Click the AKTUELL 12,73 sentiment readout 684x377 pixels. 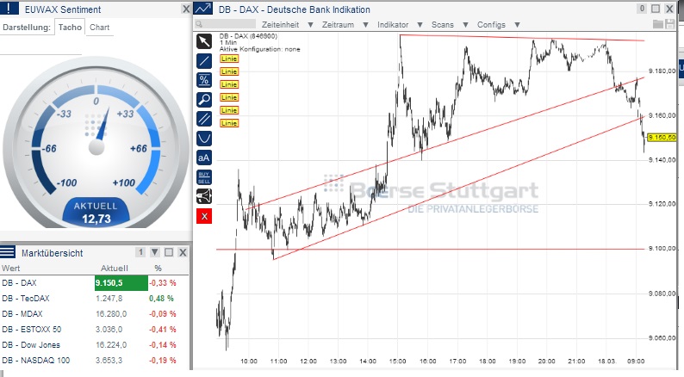coord(96,213)
